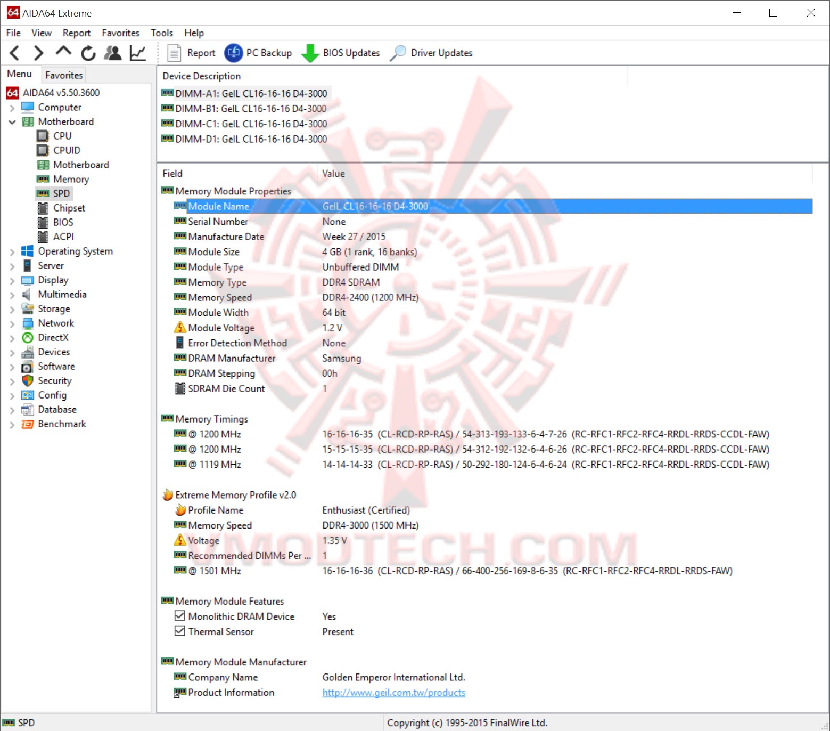Refresh the current page

(x=88, y=53)
